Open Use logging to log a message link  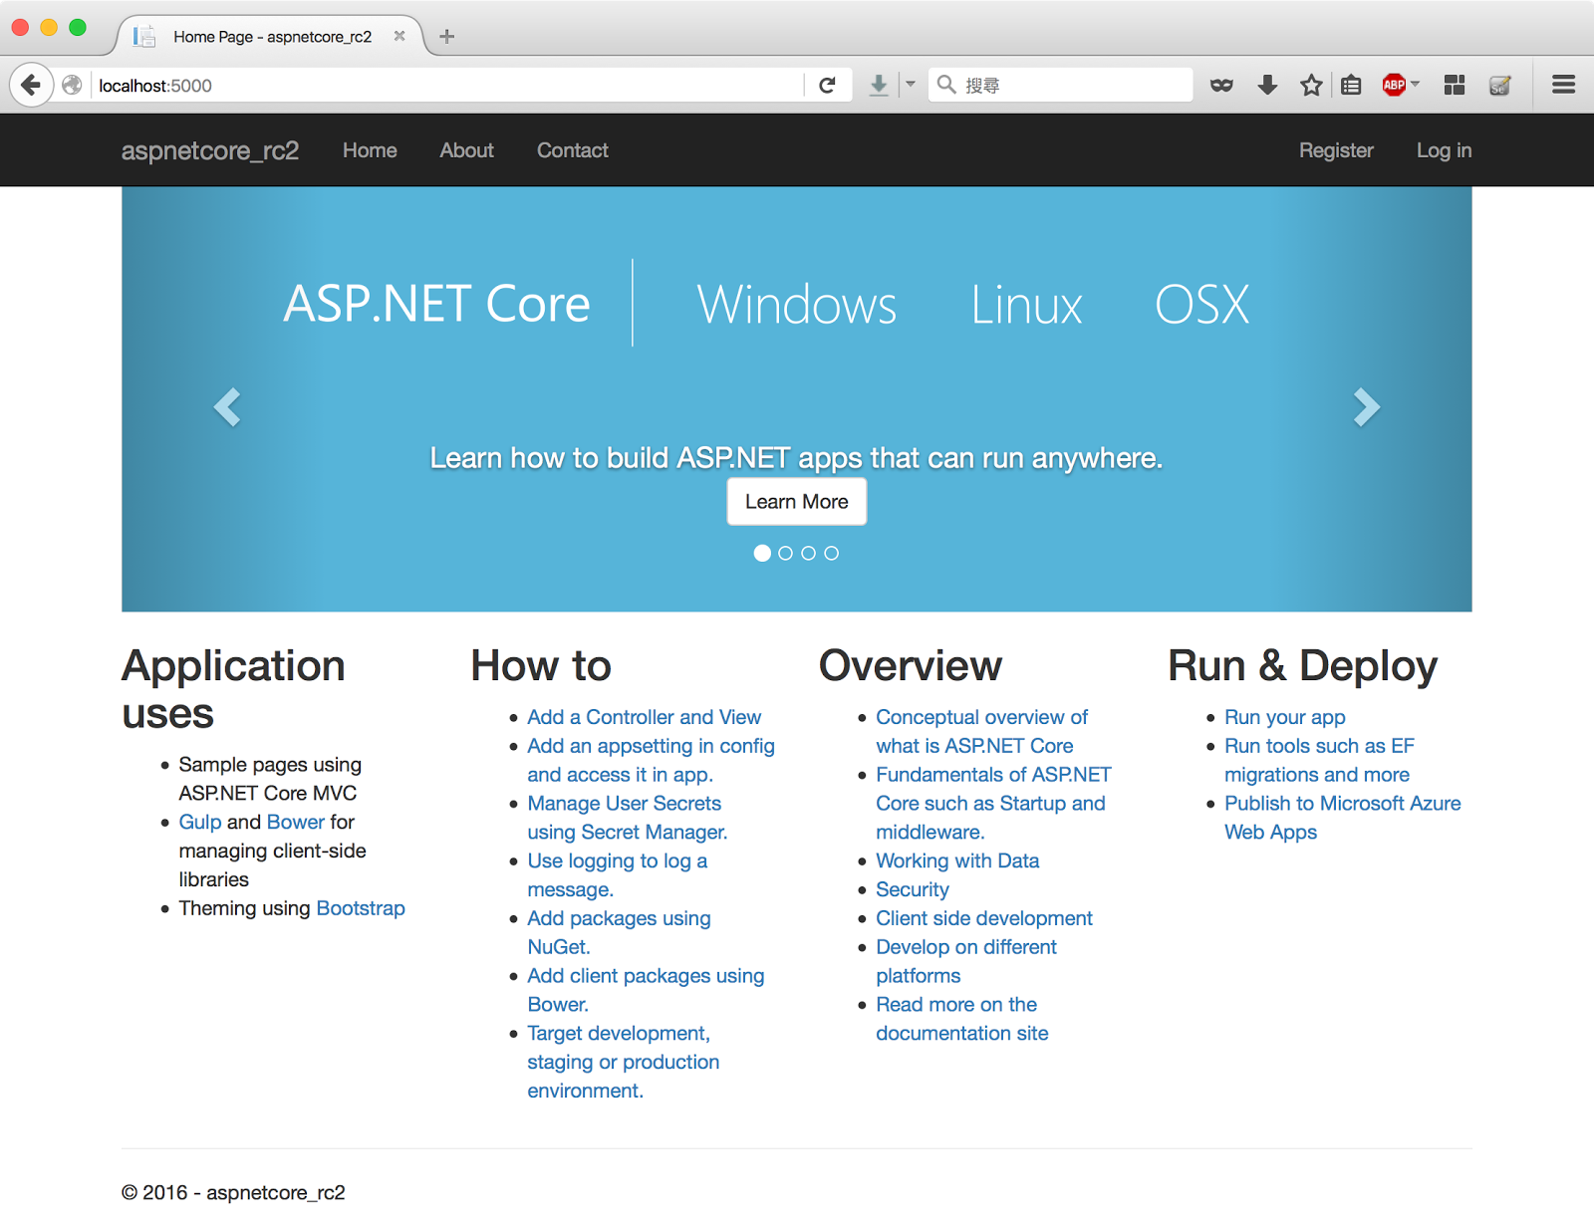[x=617, y=875]
